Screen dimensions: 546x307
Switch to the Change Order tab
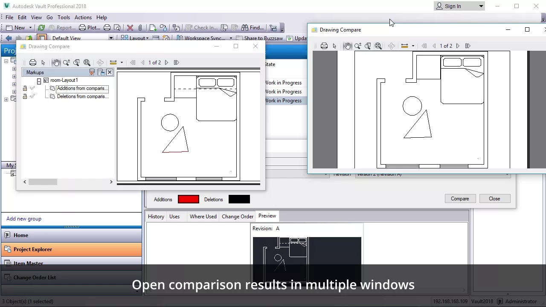click(238, 217)
